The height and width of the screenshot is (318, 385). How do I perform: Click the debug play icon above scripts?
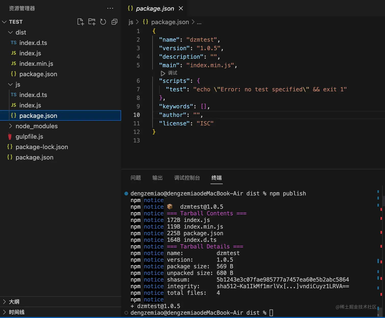tap(163, 73)
